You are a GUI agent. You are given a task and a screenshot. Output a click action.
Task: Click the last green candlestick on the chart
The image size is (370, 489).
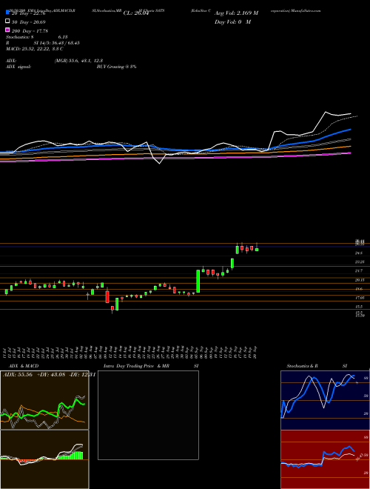[257, 249]
